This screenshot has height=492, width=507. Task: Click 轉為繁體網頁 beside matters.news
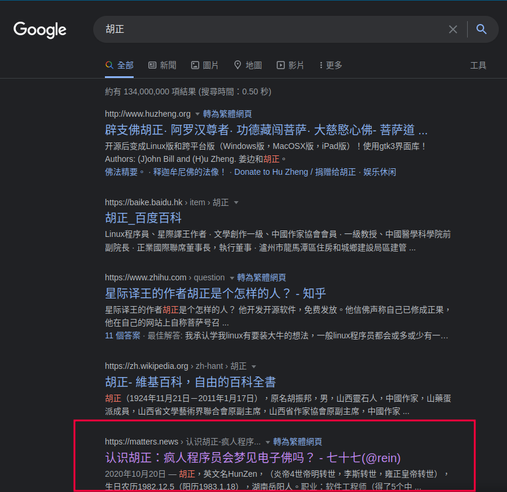point(298,442)
